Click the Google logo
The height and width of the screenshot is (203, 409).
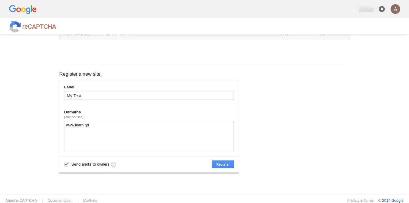[x=23, y=9]
